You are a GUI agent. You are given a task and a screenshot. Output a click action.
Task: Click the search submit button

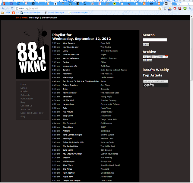pos(146,44)
